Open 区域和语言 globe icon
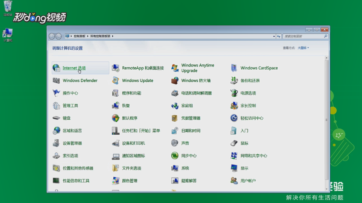362x203 pixels. coord(56,130)
